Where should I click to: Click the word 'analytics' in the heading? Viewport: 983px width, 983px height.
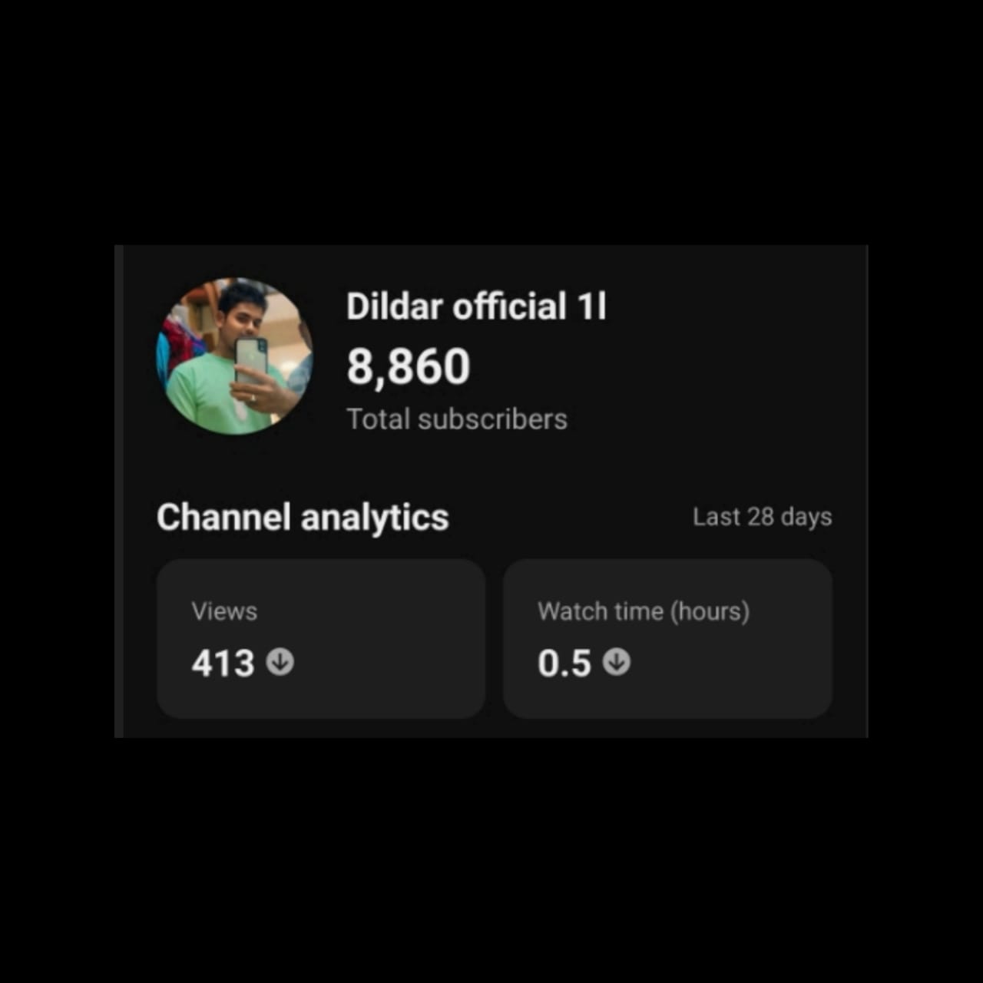click(375, 518)
